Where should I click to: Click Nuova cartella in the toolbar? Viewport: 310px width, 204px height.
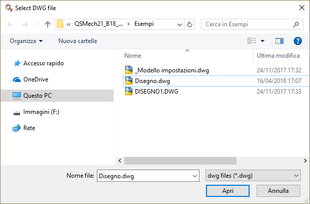click(x=78, y=41)
